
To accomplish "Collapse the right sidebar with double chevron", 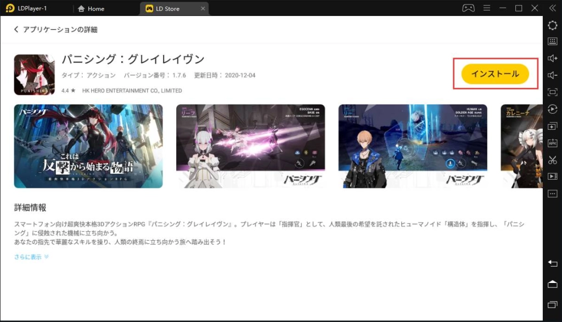I will pyautogui.click(x=552, y=8).
